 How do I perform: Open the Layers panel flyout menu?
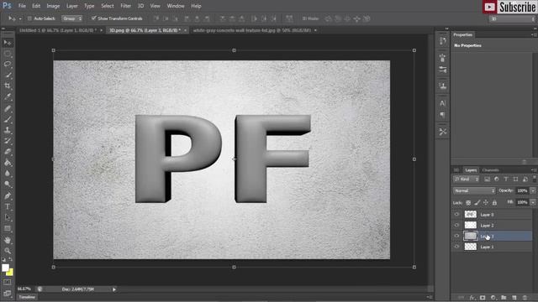(533, 170)
